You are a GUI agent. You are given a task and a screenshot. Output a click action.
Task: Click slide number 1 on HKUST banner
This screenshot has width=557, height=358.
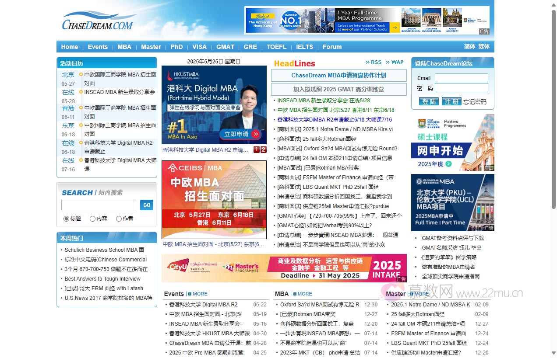(257, 150)
